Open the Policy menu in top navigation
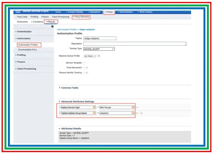214x155 pixels. (109, 12)
